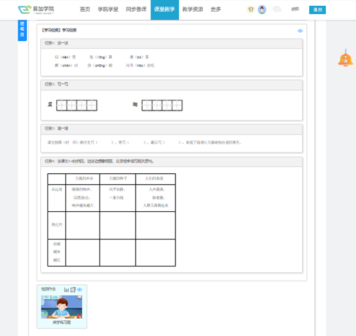Open the 共学练习题 student thumbnail
356x336 pixels.
click(62, 307)
